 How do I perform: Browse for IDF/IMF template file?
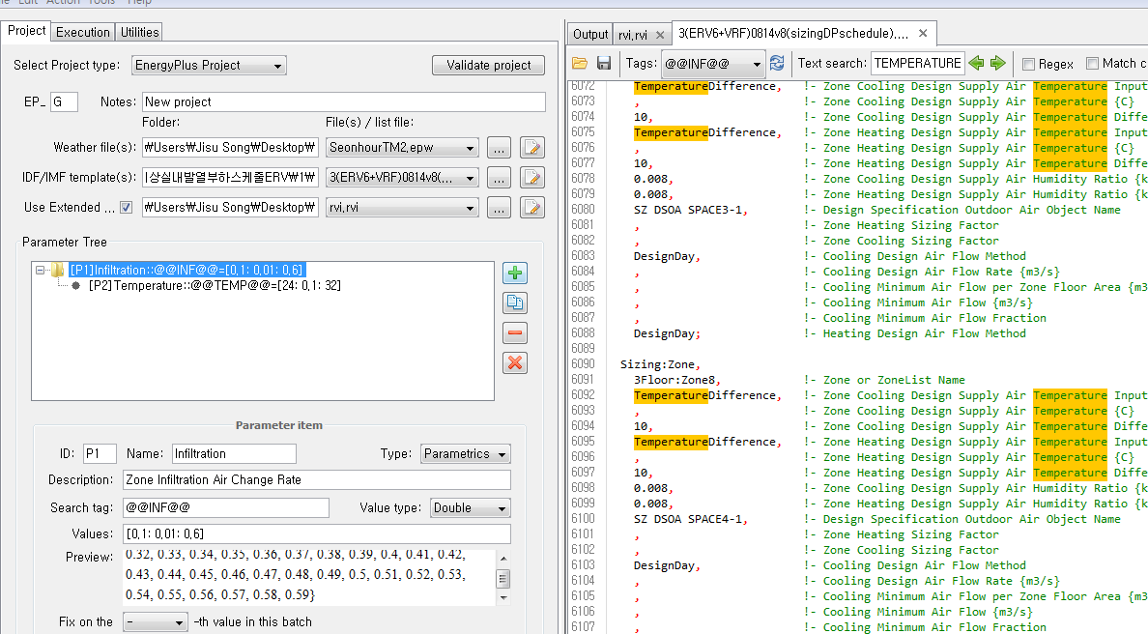[x=499, y=178]
